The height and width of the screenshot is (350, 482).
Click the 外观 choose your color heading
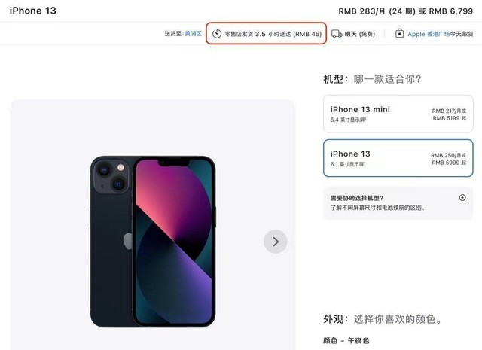383,319
